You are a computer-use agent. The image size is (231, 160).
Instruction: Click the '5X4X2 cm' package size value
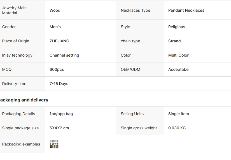(x=59, y=128)
